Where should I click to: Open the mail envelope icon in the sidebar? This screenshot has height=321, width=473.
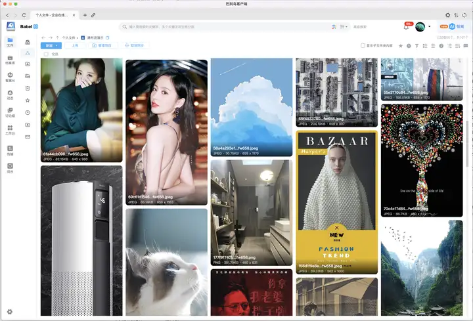point(28,137)
